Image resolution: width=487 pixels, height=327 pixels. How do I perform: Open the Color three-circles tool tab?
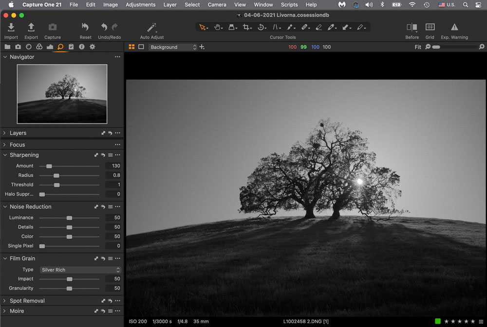coord(39,47)
